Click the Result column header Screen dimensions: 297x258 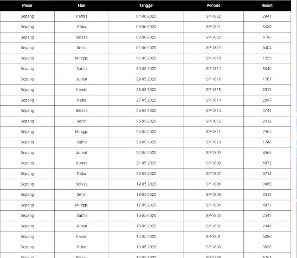coord(267,6)
